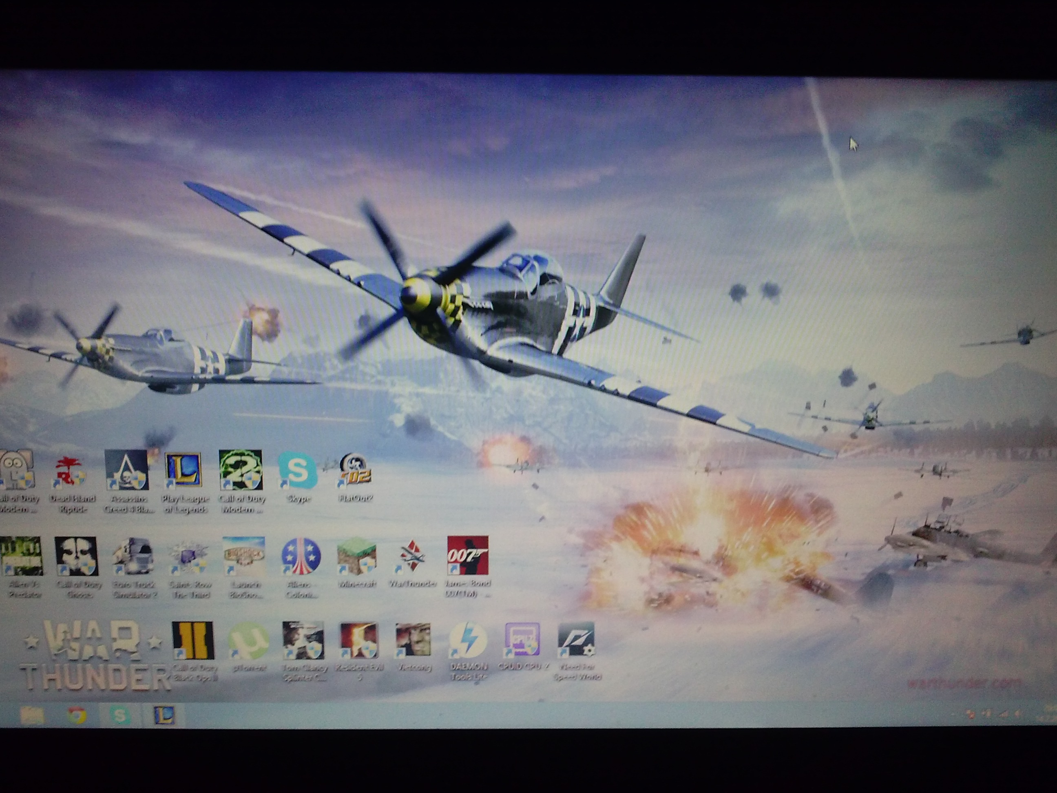Select Call of Duty Black Ops II icon
Screen dimensions: 1057x793
pos(193,641)
